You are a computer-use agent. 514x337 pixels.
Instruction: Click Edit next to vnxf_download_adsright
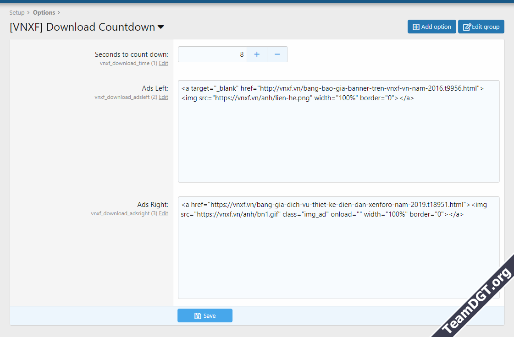[x=163, y=213]
